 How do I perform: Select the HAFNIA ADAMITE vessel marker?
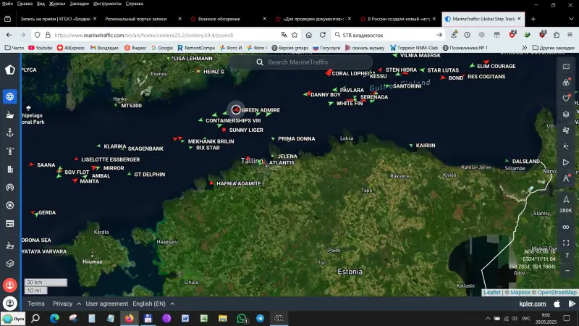pos(211,183)
